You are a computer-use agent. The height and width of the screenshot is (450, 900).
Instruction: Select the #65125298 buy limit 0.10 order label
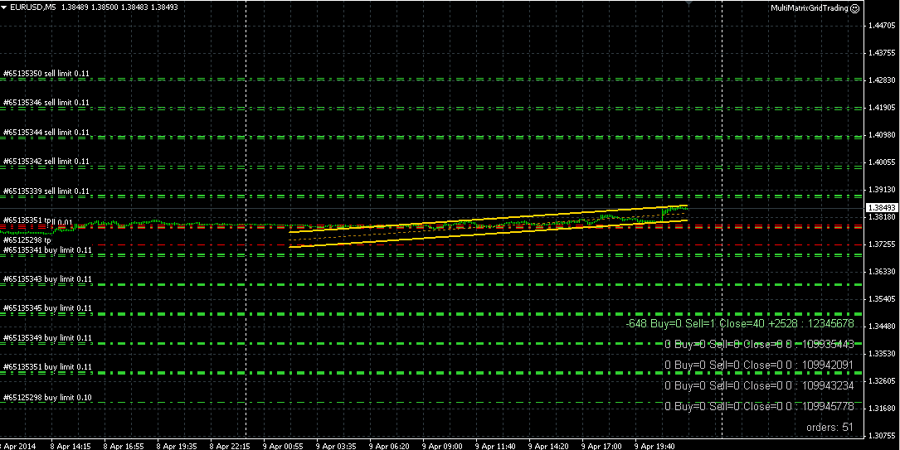click(x=47, y=398)
